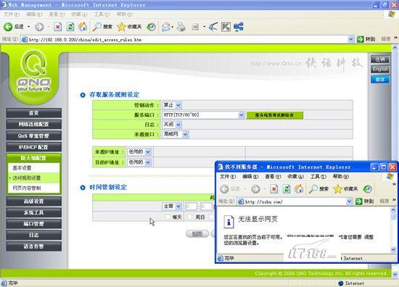
Task: Click the Home icon in the main window toolbar
Action: pyautogui.click(x=83, y=27)
